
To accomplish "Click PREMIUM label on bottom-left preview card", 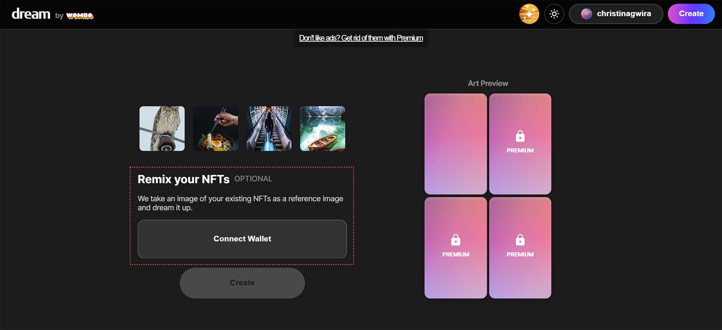I will [456, 254].
